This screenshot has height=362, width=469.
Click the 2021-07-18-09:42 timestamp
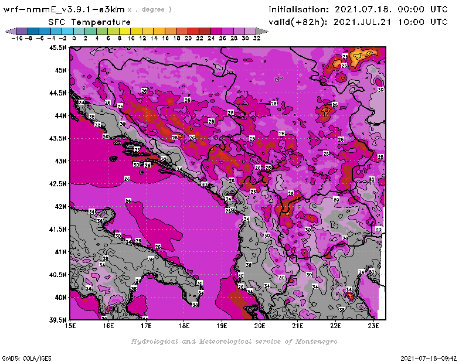tap(429, 358)
